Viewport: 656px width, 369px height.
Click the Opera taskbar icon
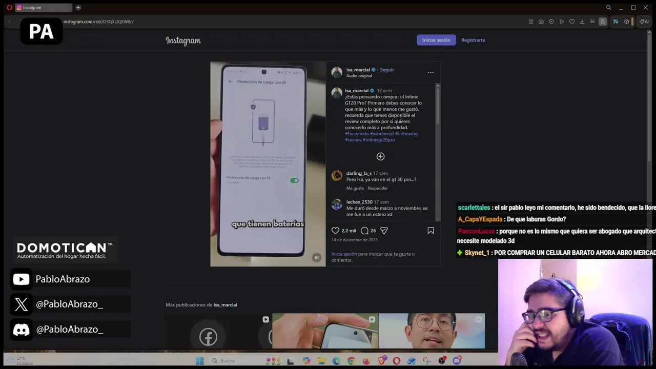(x=396, y=361)
